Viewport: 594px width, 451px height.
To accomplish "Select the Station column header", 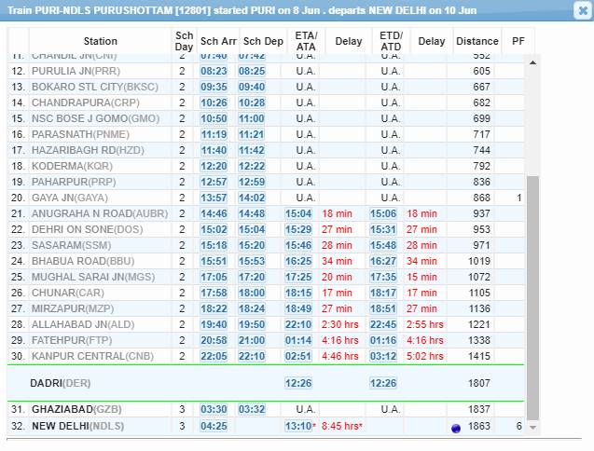I will 100,42.
